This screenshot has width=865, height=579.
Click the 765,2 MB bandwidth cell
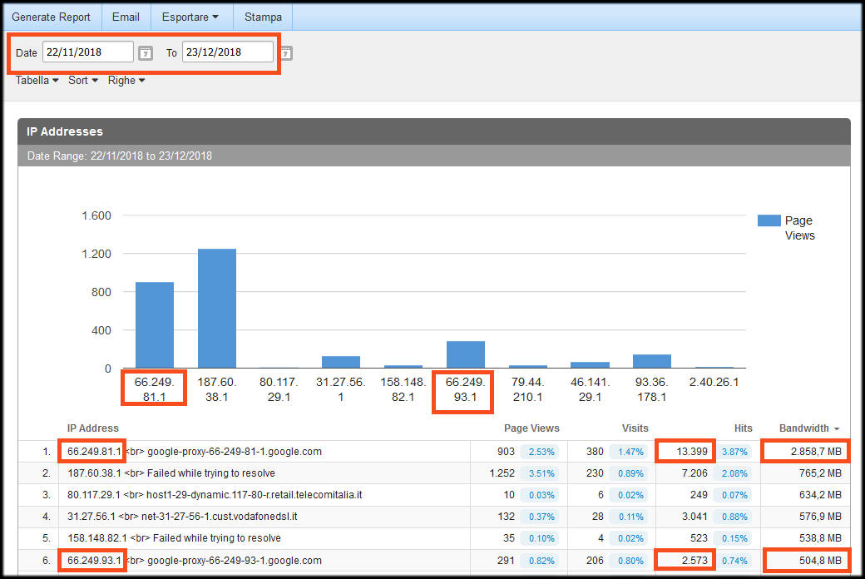click(x=820, y=473)
